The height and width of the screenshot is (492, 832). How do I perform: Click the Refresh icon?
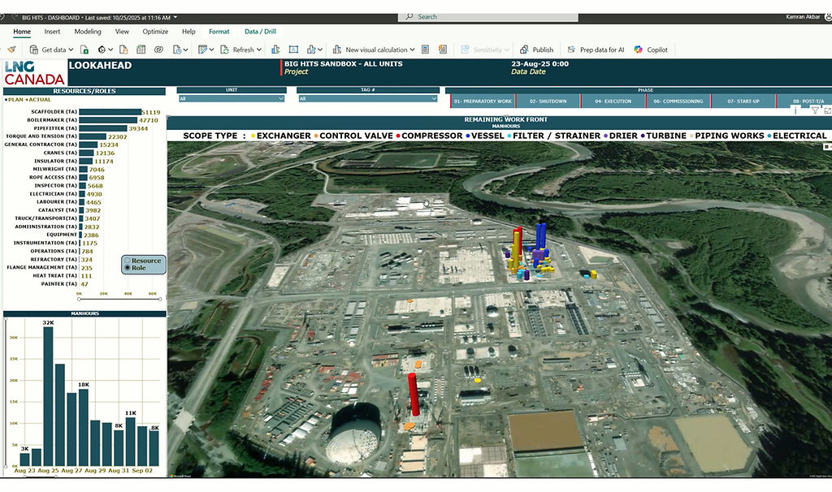224,50
